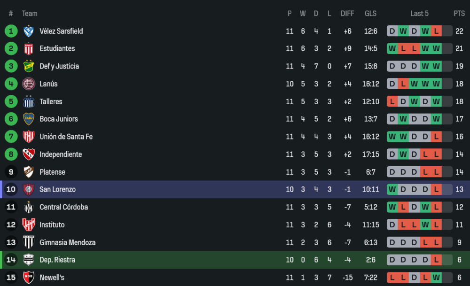This screenshot has width=470, height=286.
Task: Click the Vélez Sarsfield club crest
Action: click(29, 31)
